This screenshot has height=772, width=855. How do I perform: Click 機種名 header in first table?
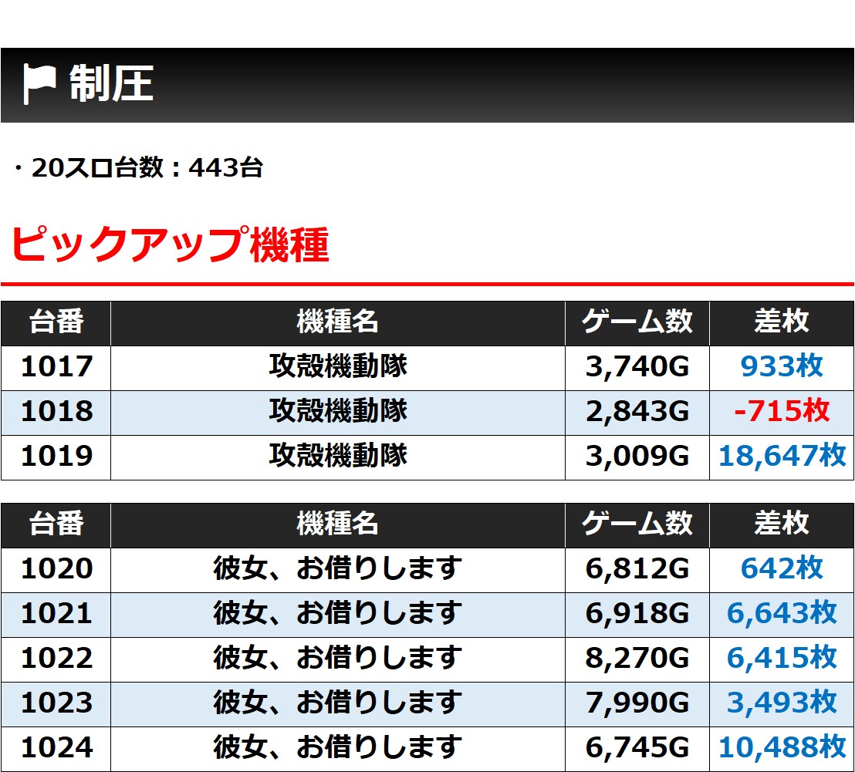pos(338,322)
